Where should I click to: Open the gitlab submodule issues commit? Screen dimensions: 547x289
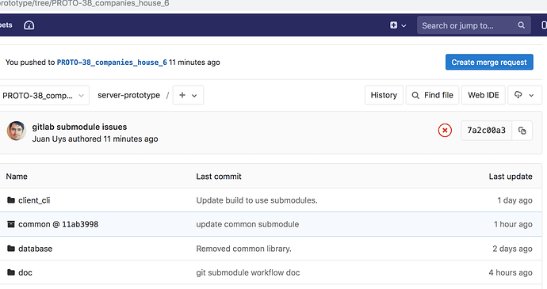[79, 127]
